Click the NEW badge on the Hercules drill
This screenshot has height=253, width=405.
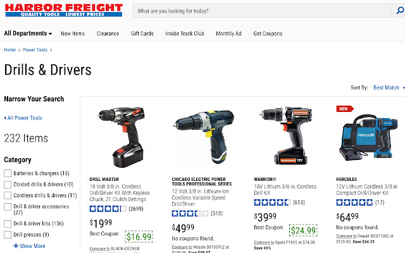(x=345, y=109)
